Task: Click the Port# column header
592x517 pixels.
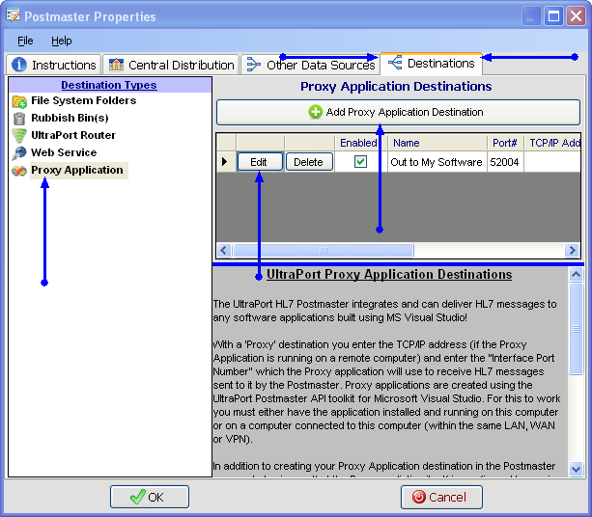Action: [x=503, y=143]
